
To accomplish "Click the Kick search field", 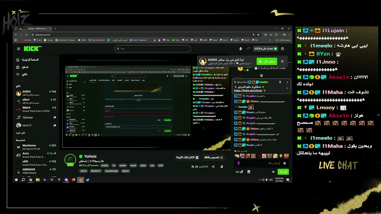I will (x=152, y=48).
